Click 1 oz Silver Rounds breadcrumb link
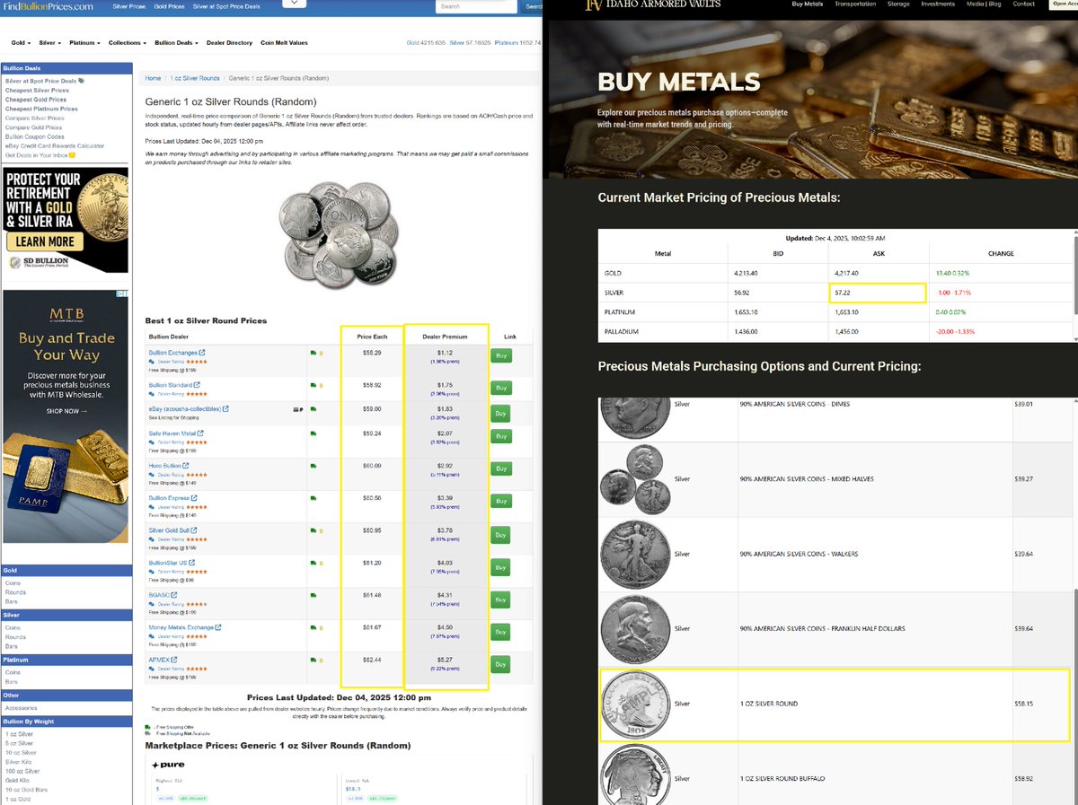 [195, 78]
